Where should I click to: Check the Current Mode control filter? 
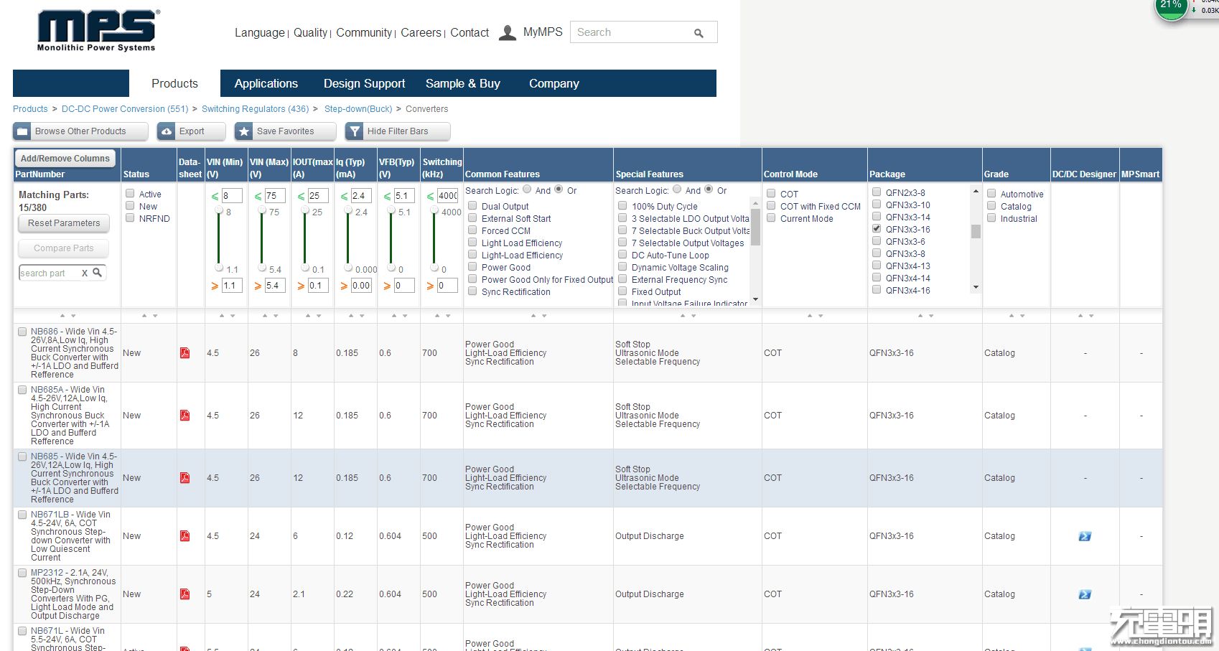771,217
